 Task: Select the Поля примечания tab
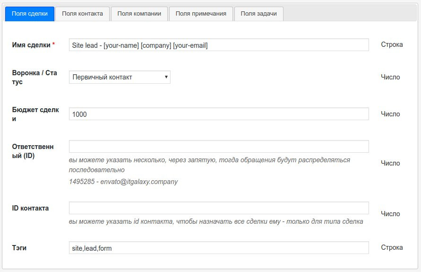(201, 14)
